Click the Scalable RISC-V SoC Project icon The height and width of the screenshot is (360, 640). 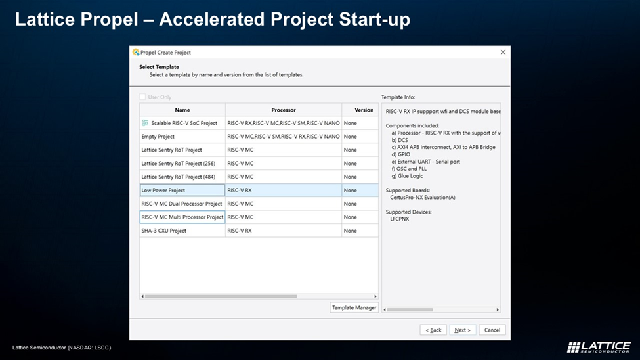pos(145,123)
